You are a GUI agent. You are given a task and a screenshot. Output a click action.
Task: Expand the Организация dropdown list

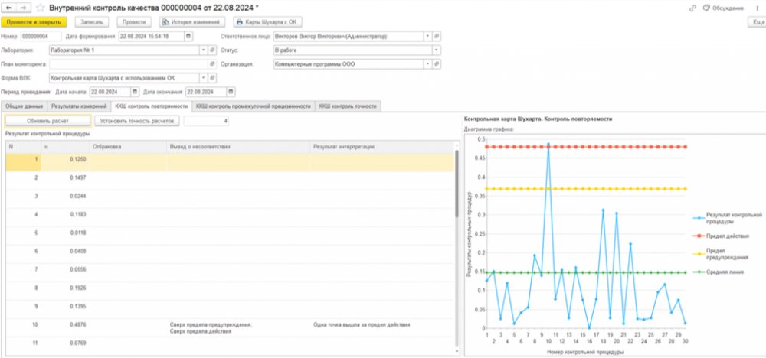[x=428, y=64]
